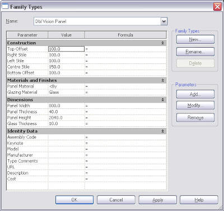This screenshot has width=224, height=211.
Task: Click the Value column header
Action: coord(66,35)
